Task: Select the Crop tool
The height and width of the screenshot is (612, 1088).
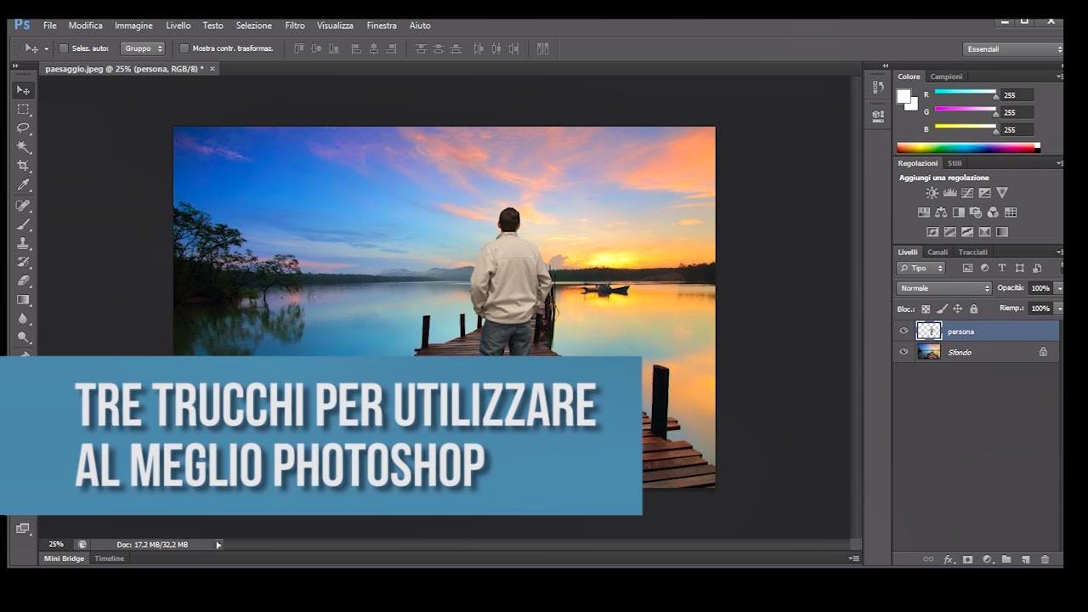Action: coord(23,166)
